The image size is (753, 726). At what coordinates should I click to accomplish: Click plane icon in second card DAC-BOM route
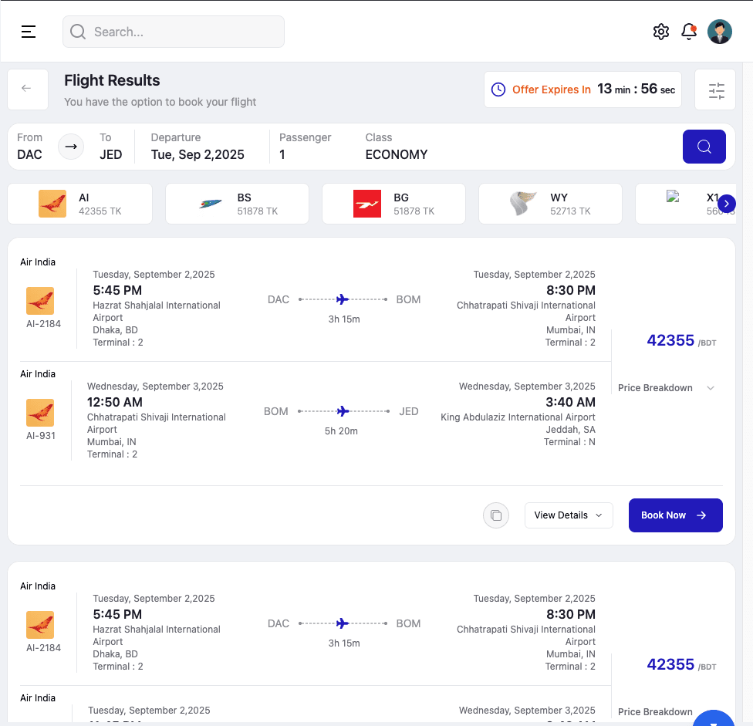pyautogui.click(x=343, y=623)
